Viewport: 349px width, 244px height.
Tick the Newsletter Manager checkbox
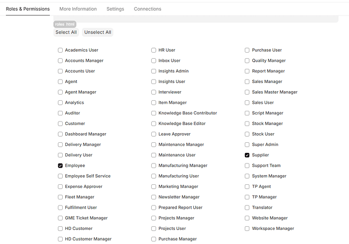[154, 197]
